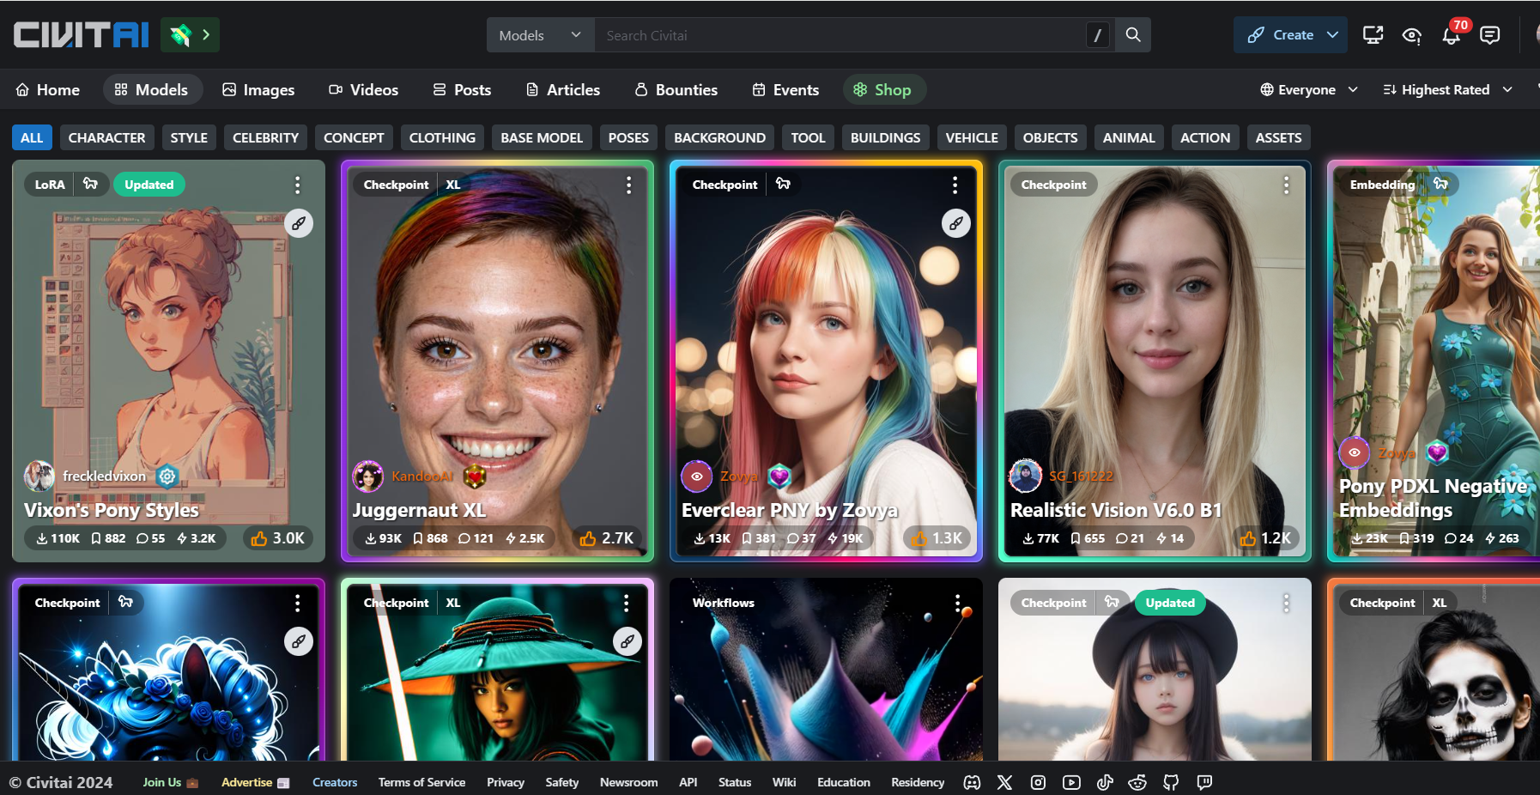Filter by VEHICLE category
The height and width of the screenshot is (795, 1540).
[972, 137]
